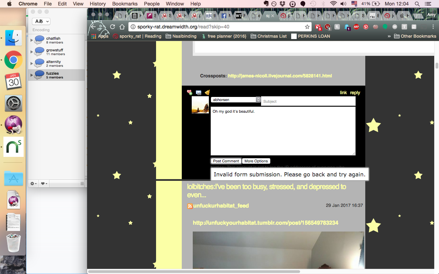The width and height of the screenshot is (439, 274).
Task: Open the Apps shortcut in bookmarks bar
Action: 100,36
